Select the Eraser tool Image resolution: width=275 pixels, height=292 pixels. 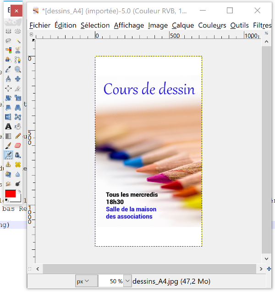click(x=18, y=146)
